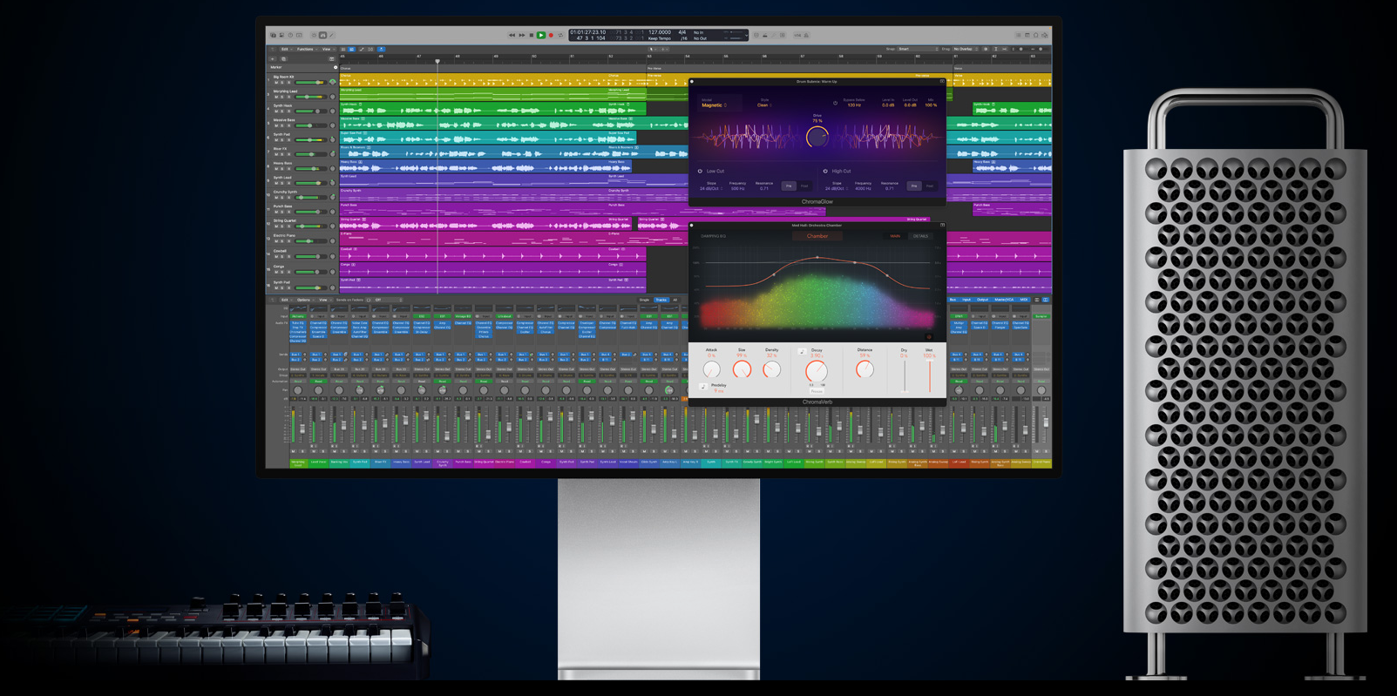Click the ChromaGlow Drive knob
The image size is (1397, 696).
[817, 137]
